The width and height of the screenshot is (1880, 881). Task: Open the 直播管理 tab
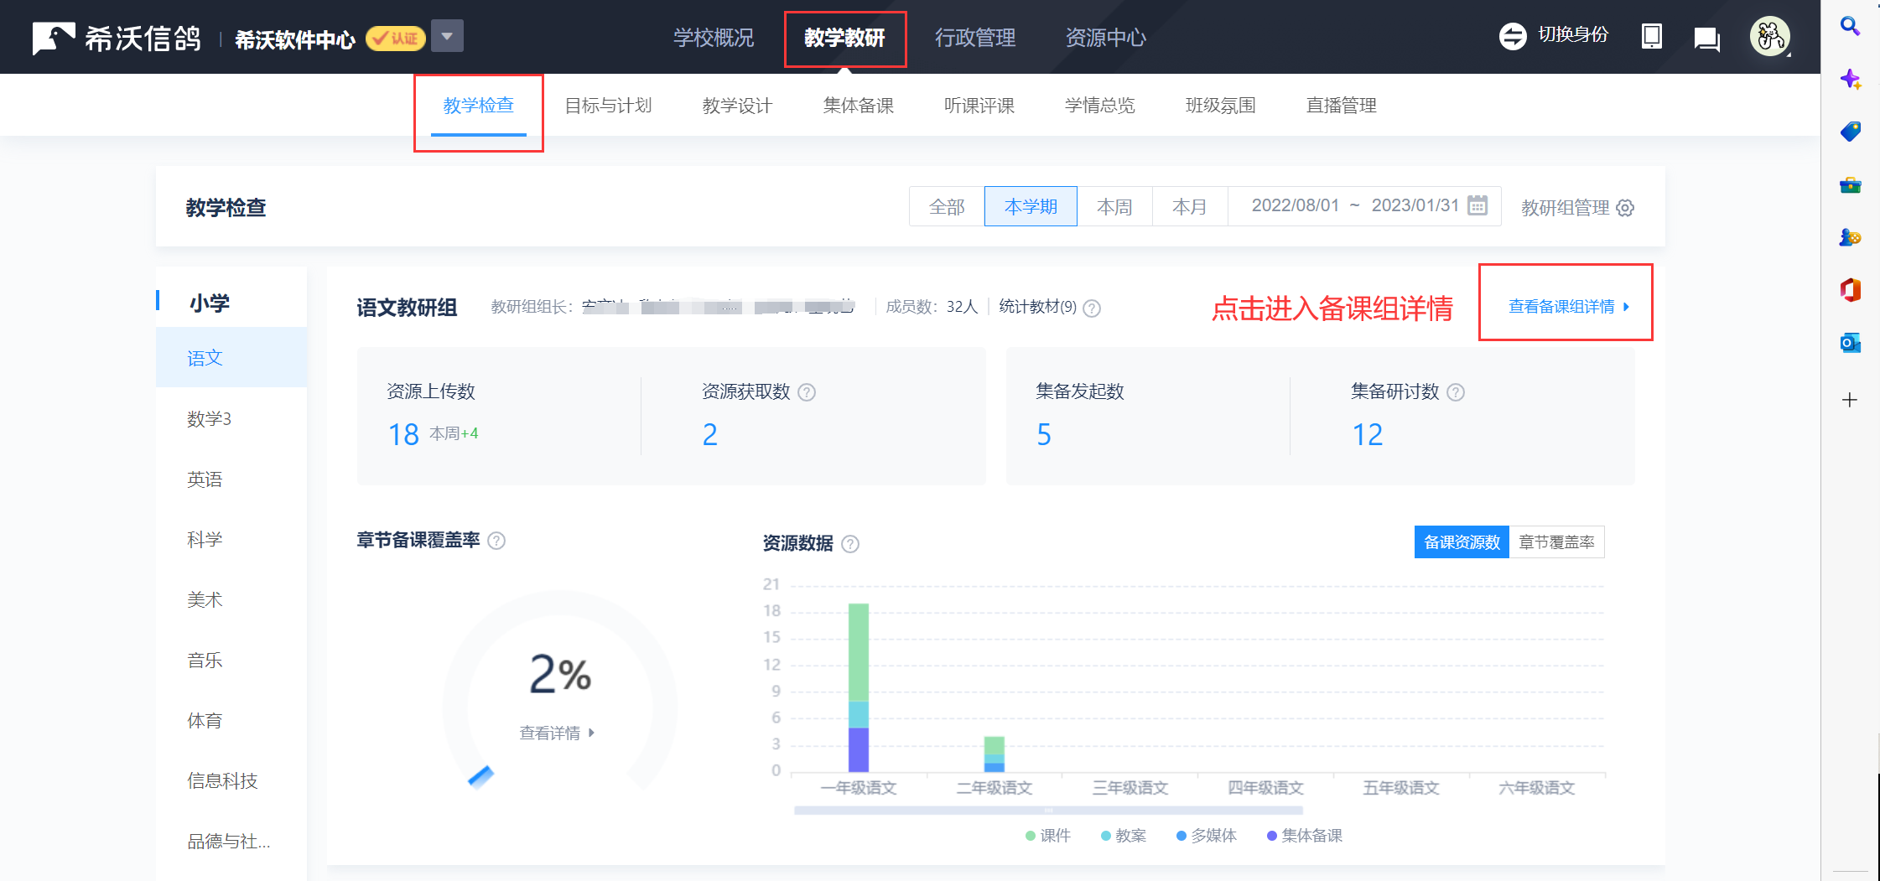pyautogui.click(x=1341, y=106)
